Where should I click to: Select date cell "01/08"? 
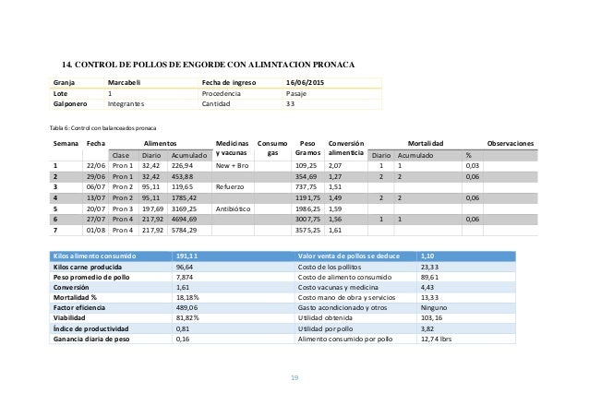click(96, 230)
